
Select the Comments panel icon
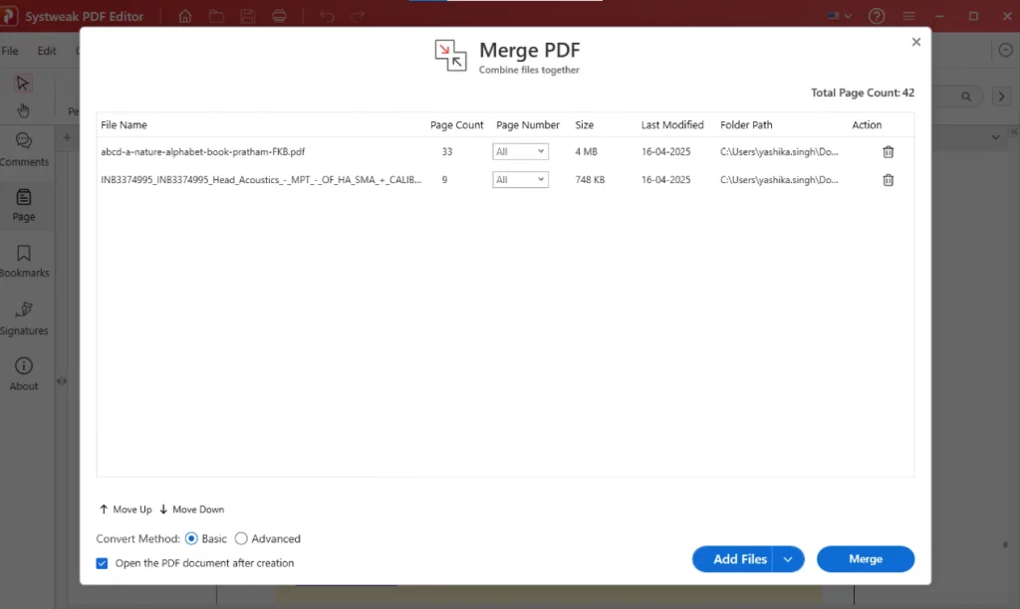pyautogui.click(x=23, y=146)
